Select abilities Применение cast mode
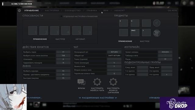 pos(40,39)
